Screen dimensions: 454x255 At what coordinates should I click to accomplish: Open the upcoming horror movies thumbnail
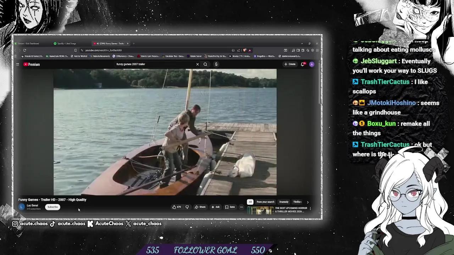[x=260, y=210]
